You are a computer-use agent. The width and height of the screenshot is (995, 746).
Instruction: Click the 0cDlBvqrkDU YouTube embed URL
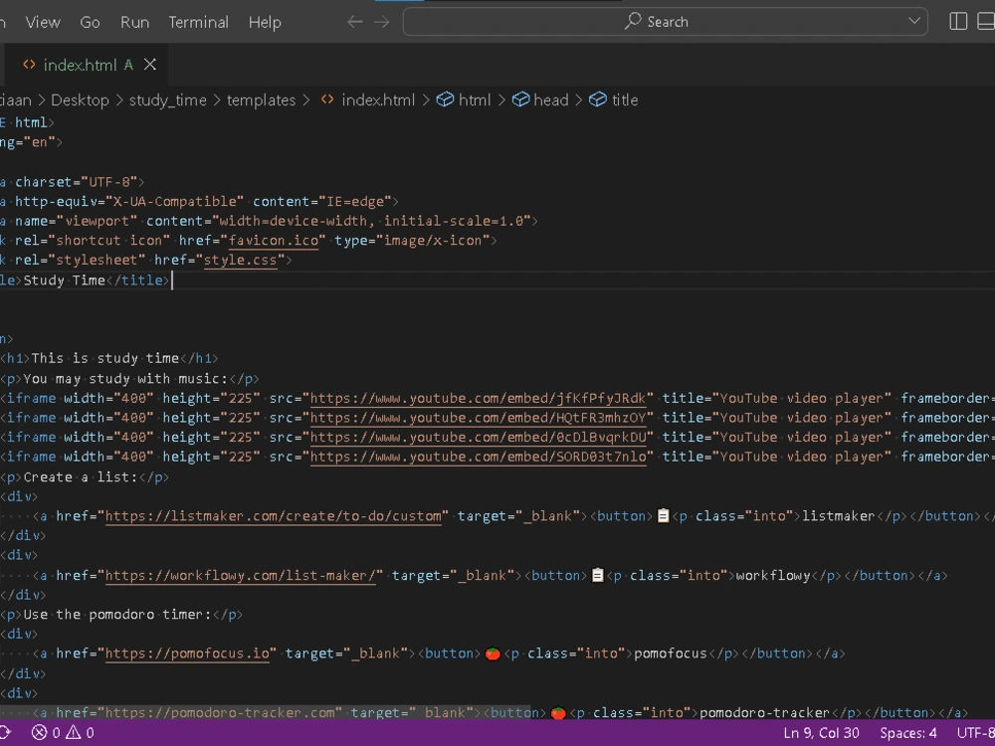479,438
